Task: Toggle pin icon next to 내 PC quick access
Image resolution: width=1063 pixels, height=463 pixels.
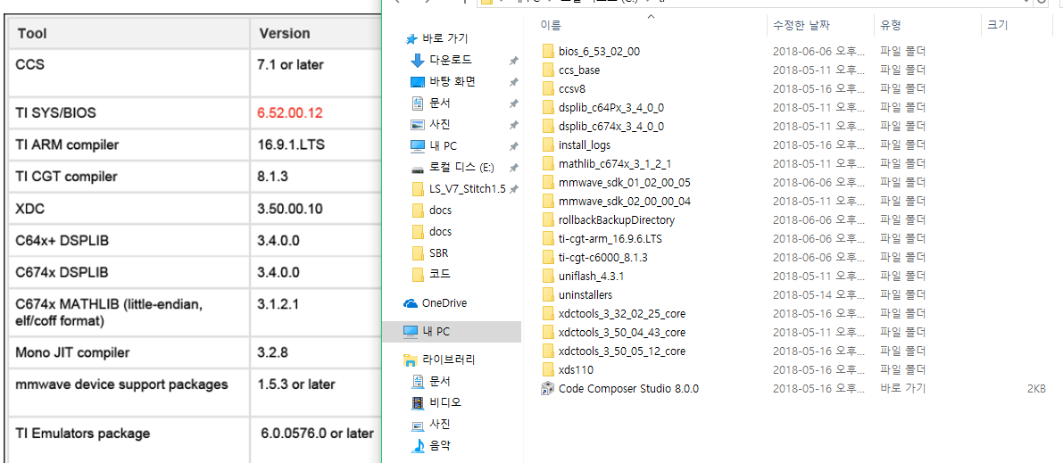Action: (x=514, y=145)
